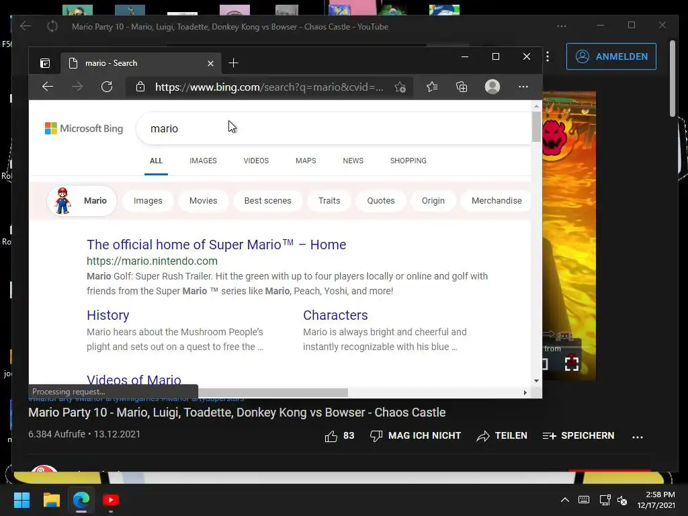
Task: Open Edge Settings and more menu
Action: point(523,87)
